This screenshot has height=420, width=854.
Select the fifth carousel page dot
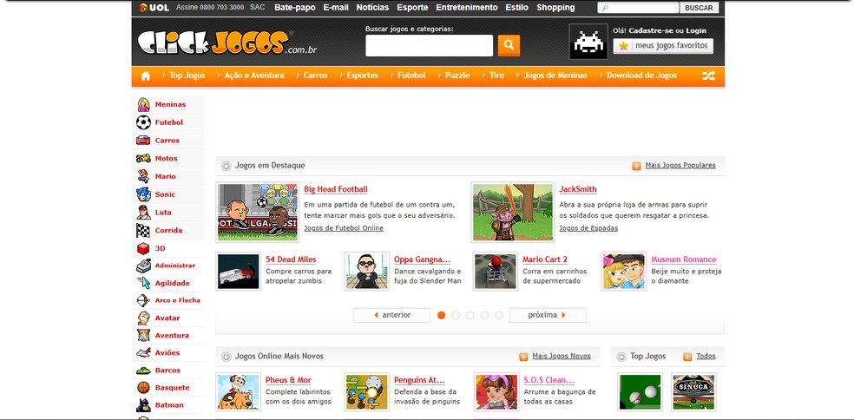pyautogui.click(x=499, y=315)
